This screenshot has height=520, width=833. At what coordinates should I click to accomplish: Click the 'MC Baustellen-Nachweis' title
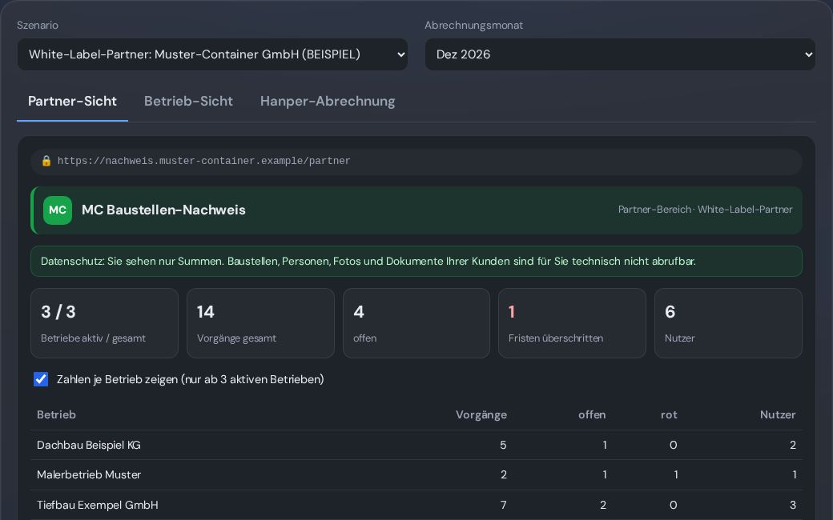tap(163, 210)
